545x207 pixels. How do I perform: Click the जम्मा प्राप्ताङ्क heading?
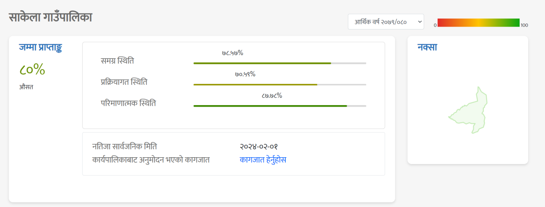pos(40,47)
